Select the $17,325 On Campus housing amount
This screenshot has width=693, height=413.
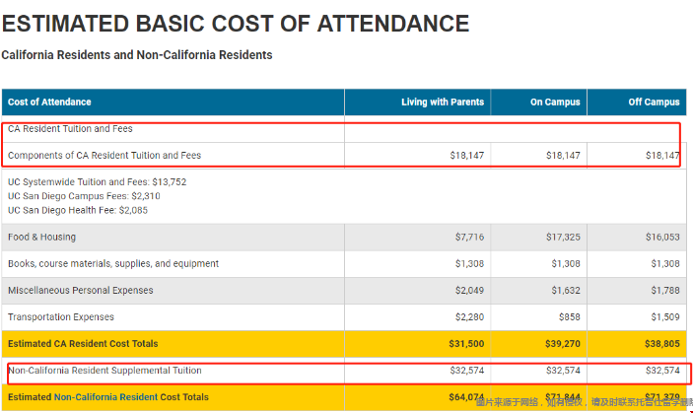coord(560,238)
